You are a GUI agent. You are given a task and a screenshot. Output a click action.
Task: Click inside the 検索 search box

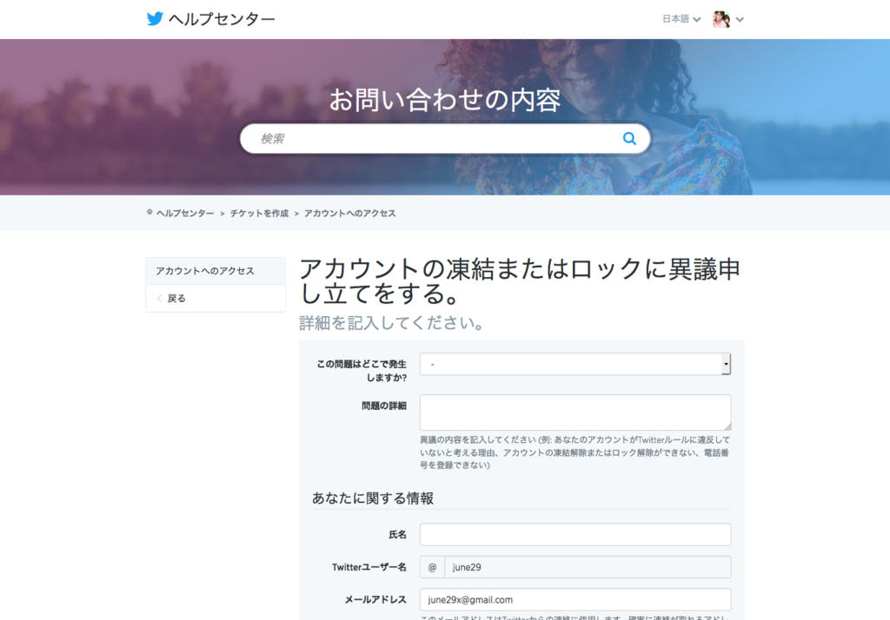[391, 137]
